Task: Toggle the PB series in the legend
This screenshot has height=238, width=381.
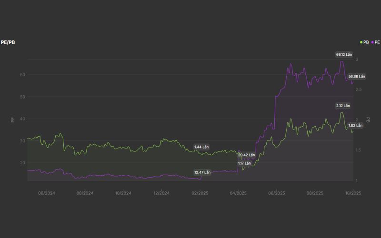Action: 366,42
